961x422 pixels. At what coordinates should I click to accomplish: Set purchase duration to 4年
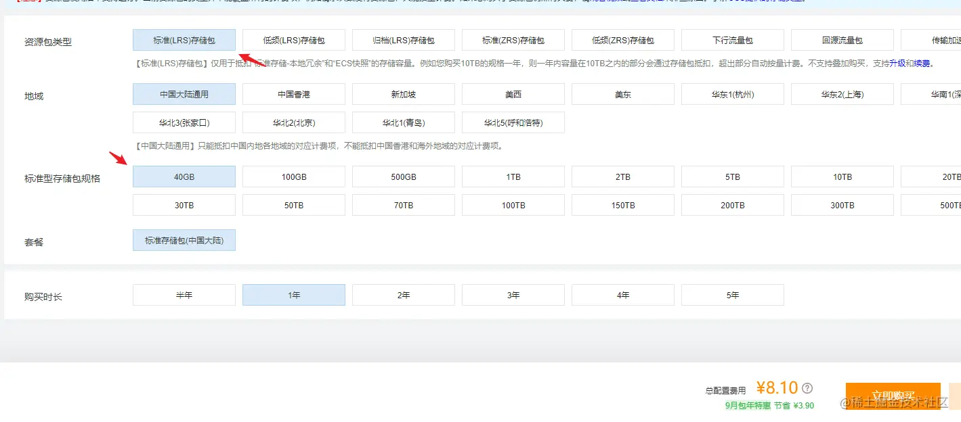[623, 295]
